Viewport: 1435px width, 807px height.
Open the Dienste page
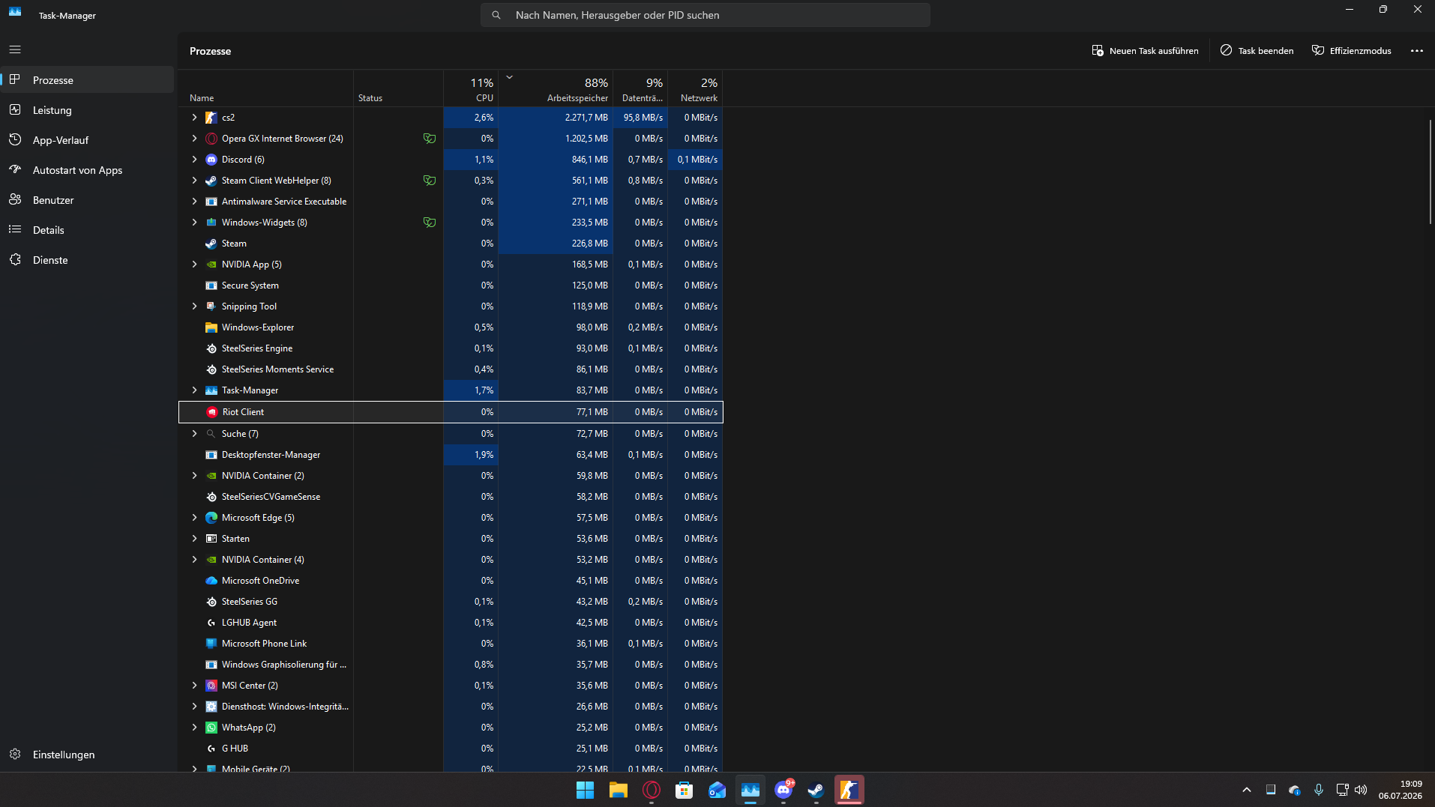[88, 260]
